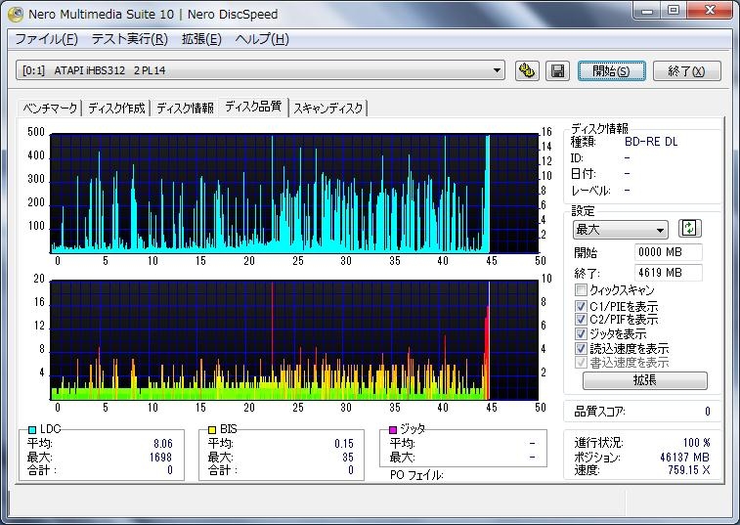
Task: Switch to the スキャンディスク tab
Action: click(328, 109)
